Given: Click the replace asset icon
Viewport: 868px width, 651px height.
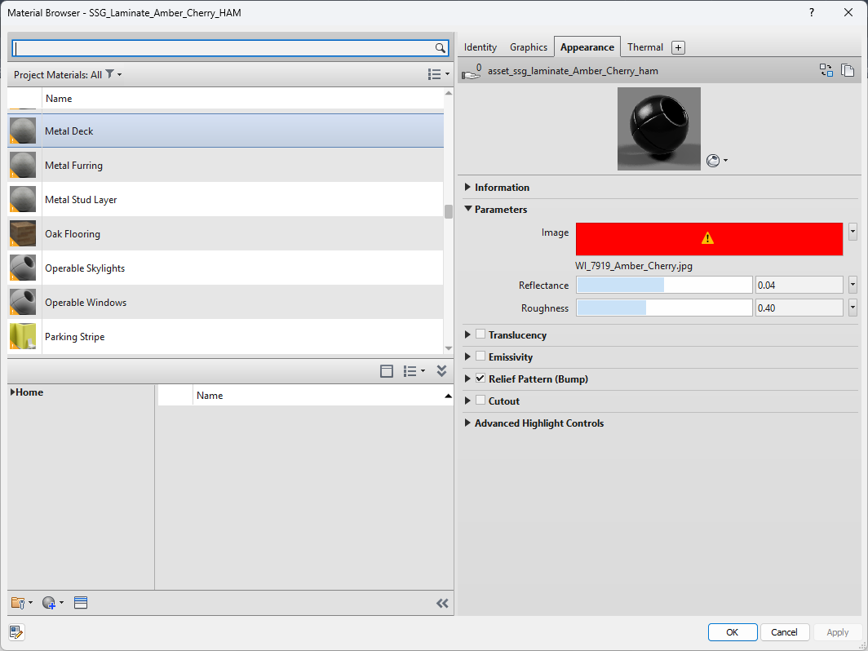Looking at the screenshot, I should (x=826, y=71).
